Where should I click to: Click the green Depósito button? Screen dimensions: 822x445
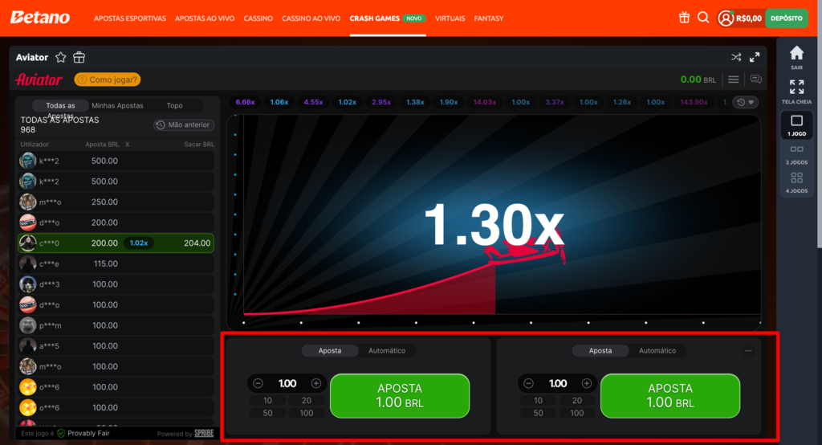787,18
